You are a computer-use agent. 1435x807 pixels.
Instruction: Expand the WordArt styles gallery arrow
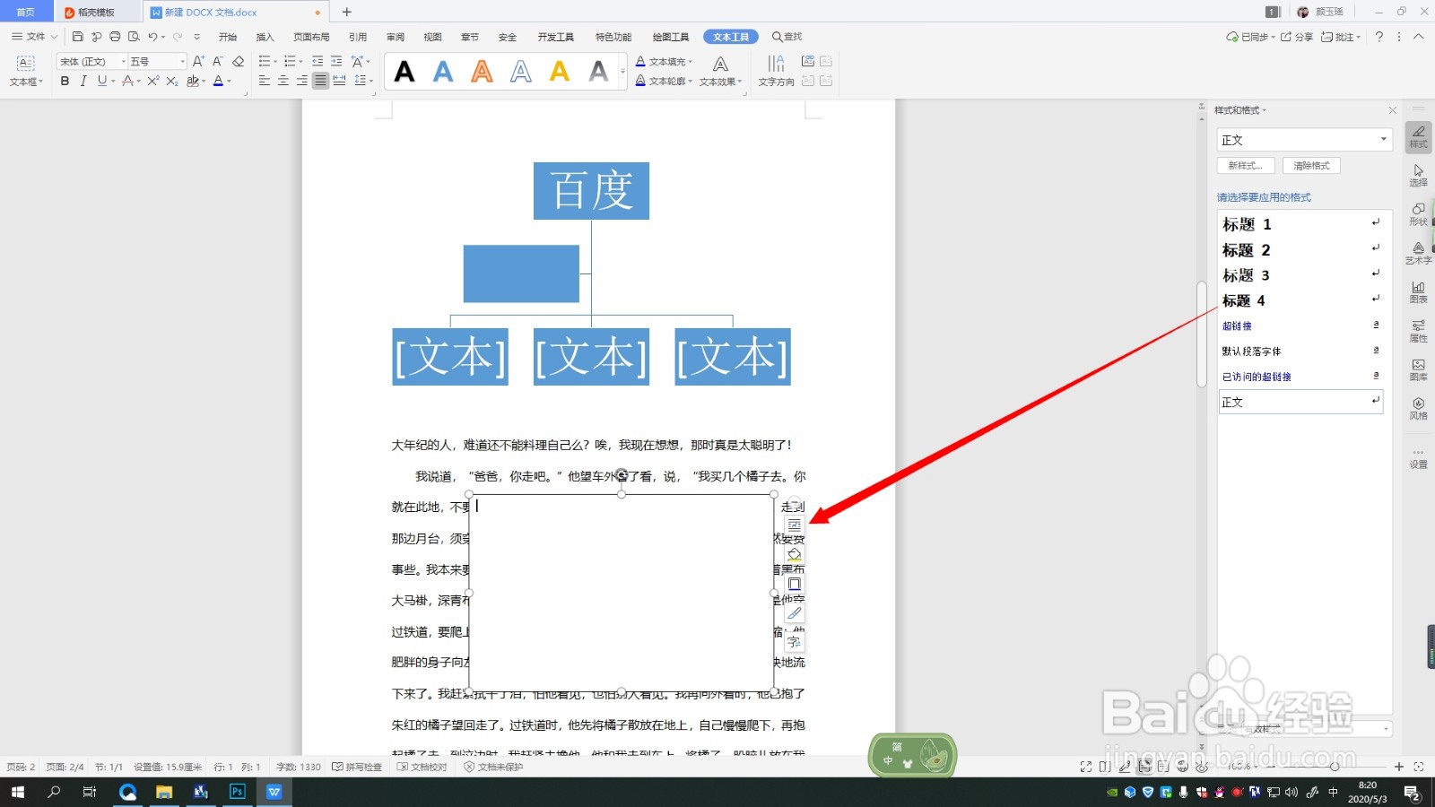[622, 71]
